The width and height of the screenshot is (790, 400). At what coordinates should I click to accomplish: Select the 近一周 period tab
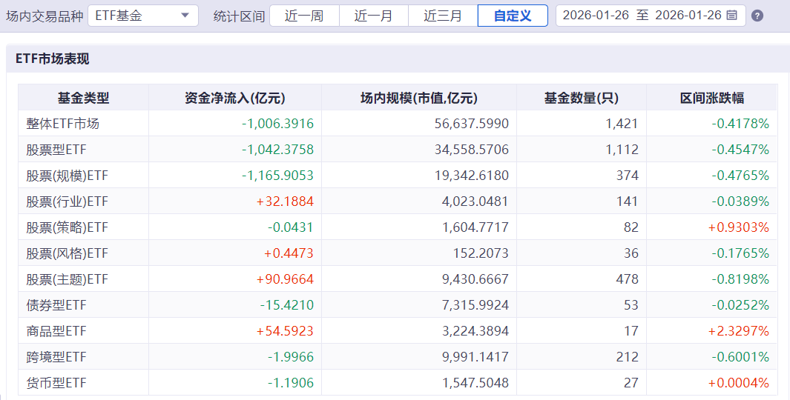[304, 16]
